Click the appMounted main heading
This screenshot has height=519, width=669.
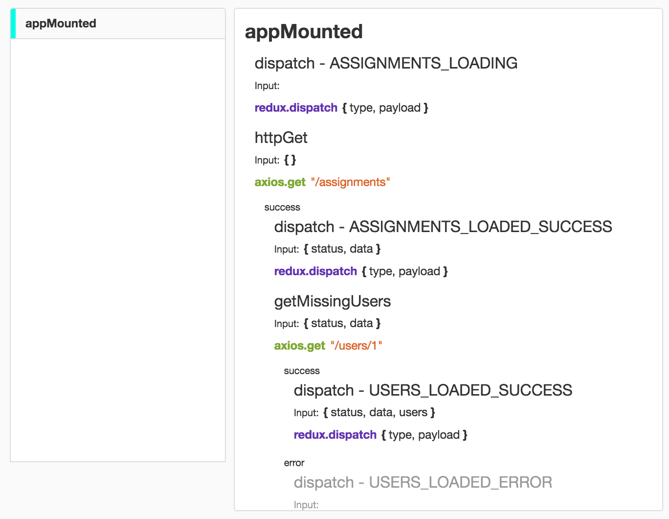(x=304, y=32)
